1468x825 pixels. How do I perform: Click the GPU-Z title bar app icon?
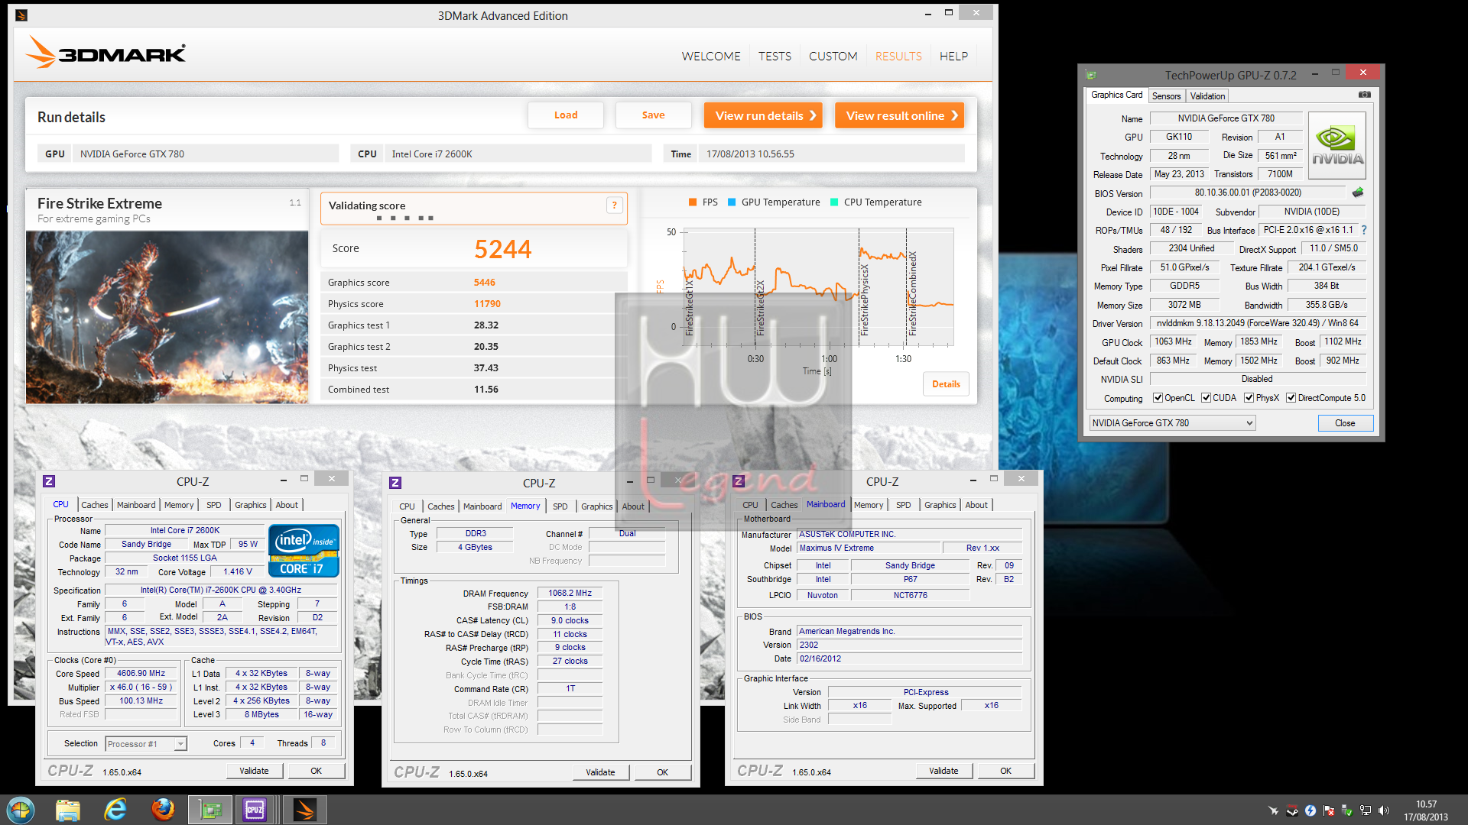[1091, 75]
